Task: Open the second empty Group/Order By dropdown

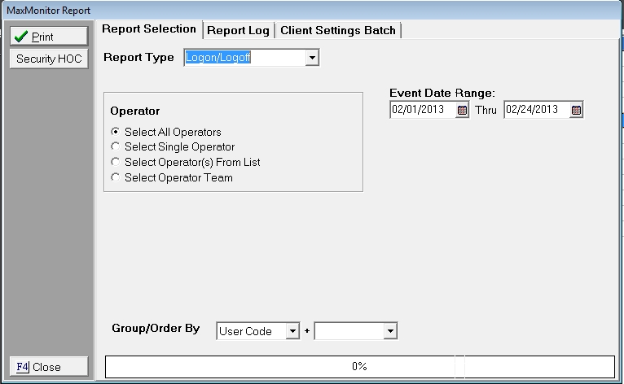Action: pyautogui.click(x=390, y=331)
